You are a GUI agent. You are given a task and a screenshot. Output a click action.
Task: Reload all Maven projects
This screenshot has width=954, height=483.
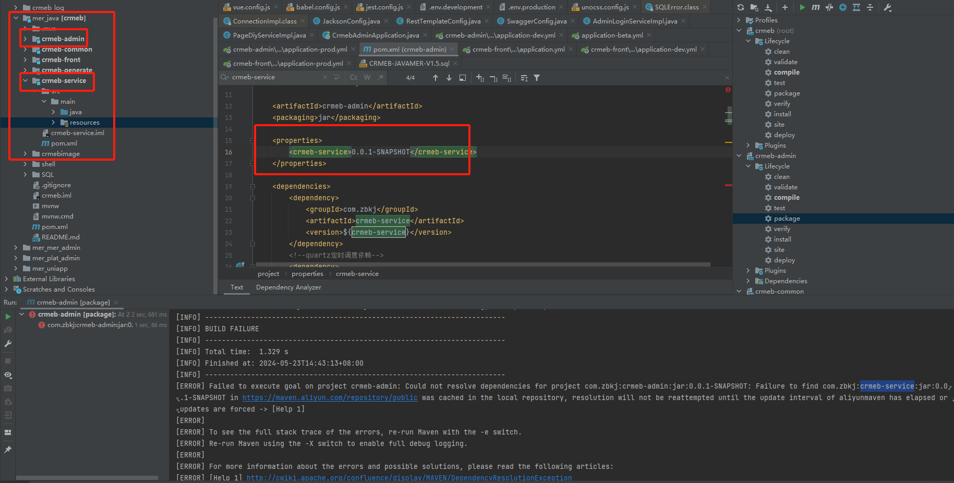pyautogui.click(x=741, y=7)
